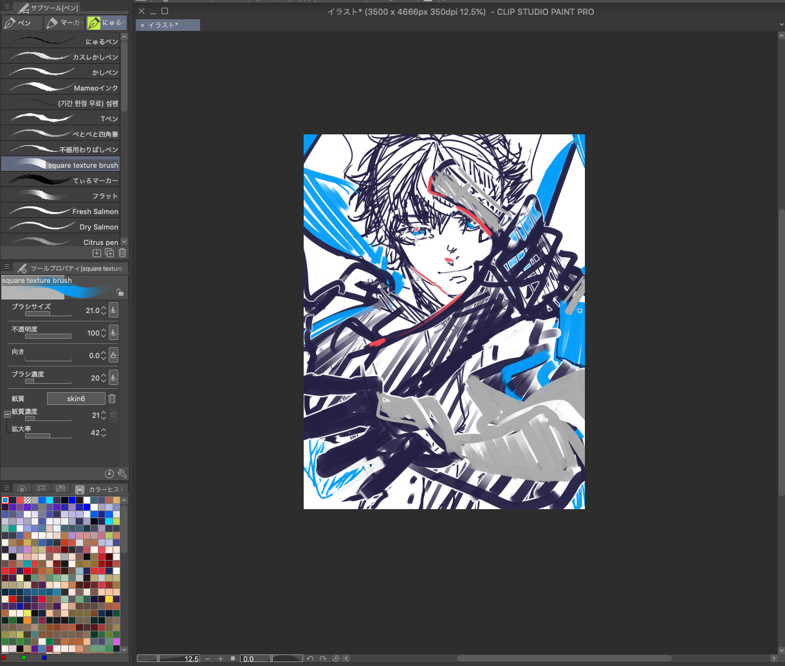The image size is (785, 666).
Task: Toggle the tool property lock icon
Action: pyautogui.click(x=120, y=292)
